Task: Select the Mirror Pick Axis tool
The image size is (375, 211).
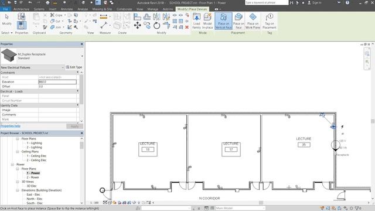Action: coord(156,17)
